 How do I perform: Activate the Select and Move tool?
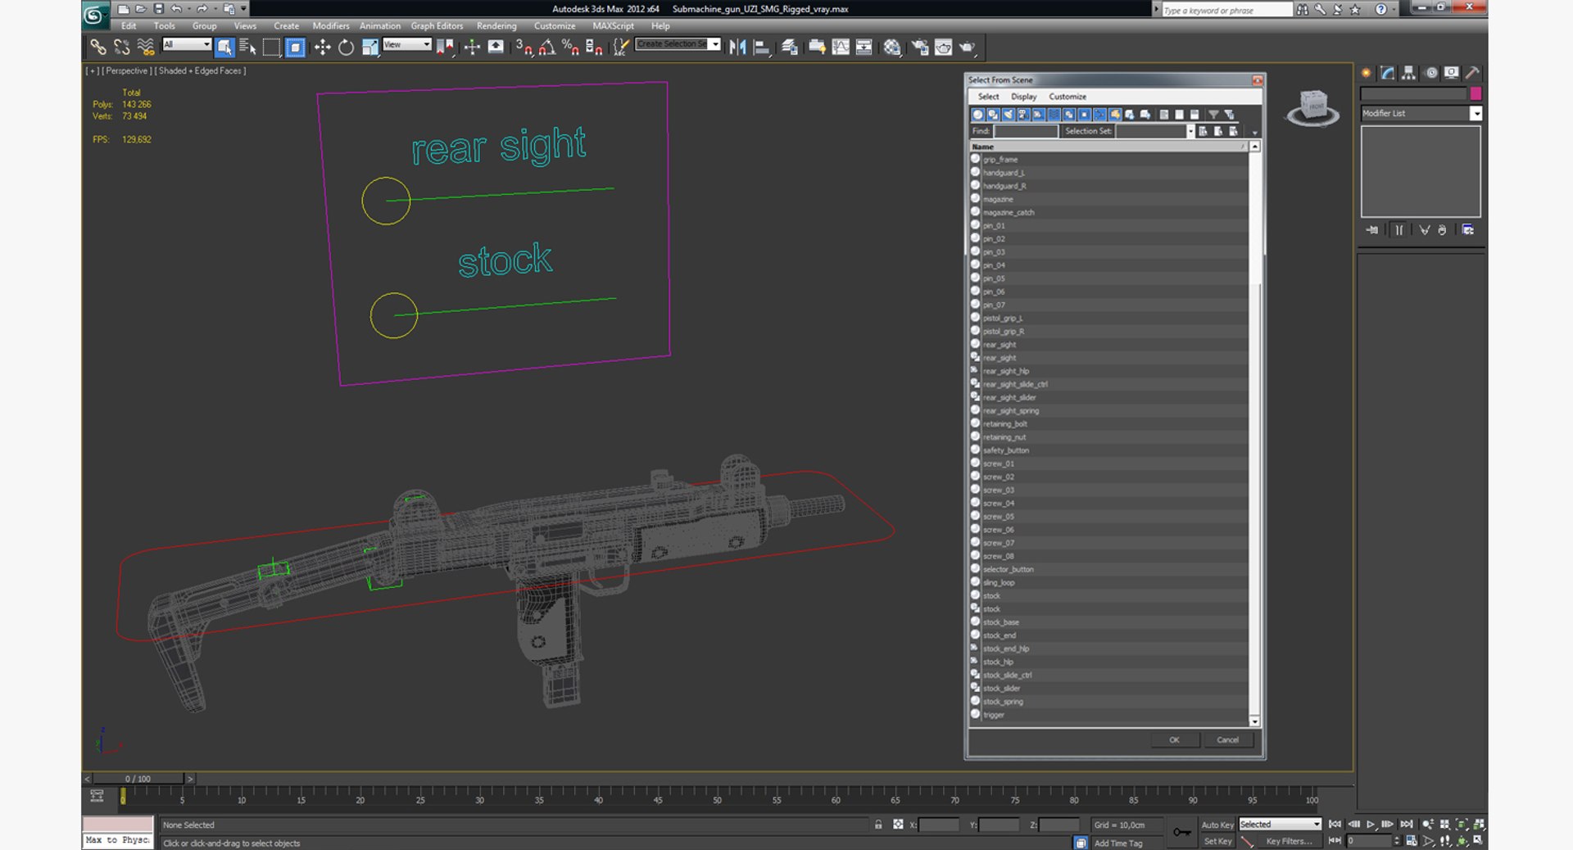coord(322,47)
